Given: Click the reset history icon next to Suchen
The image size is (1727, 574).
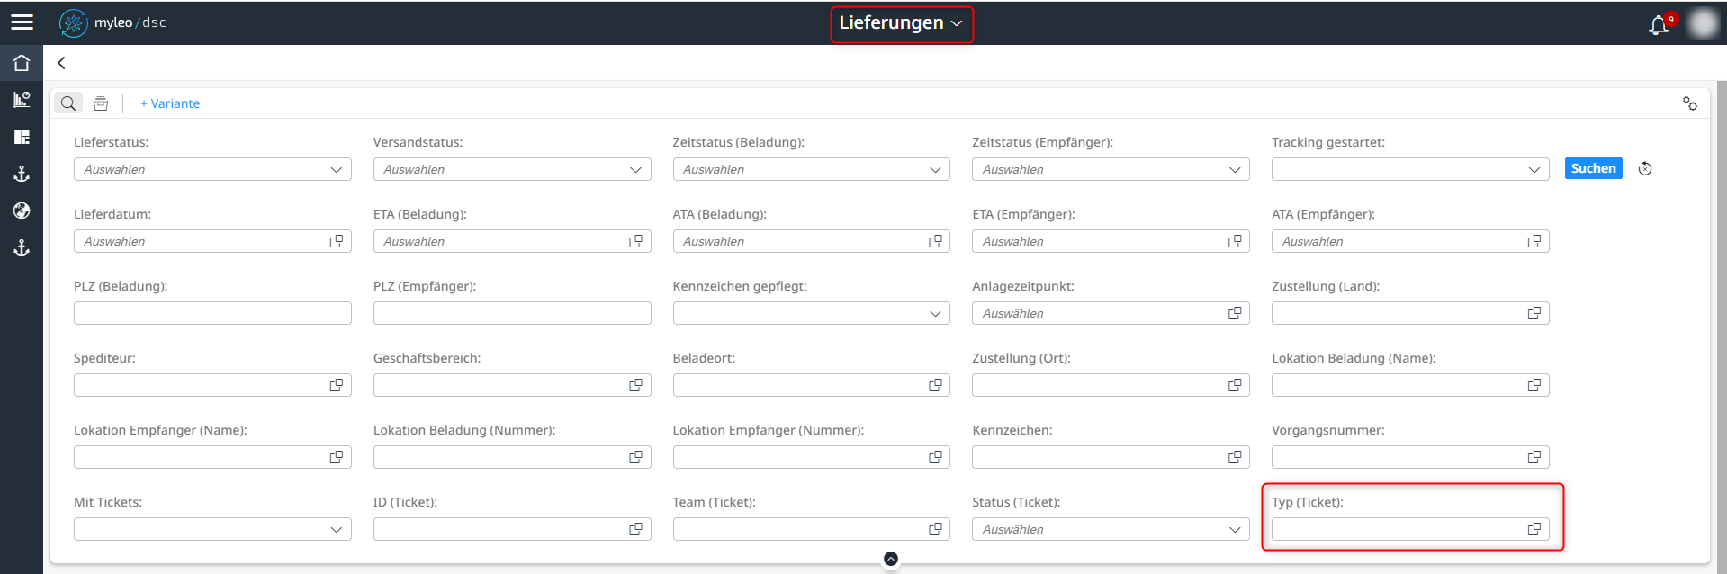Looking at the screenshot, I should (x=1646, y=168).
